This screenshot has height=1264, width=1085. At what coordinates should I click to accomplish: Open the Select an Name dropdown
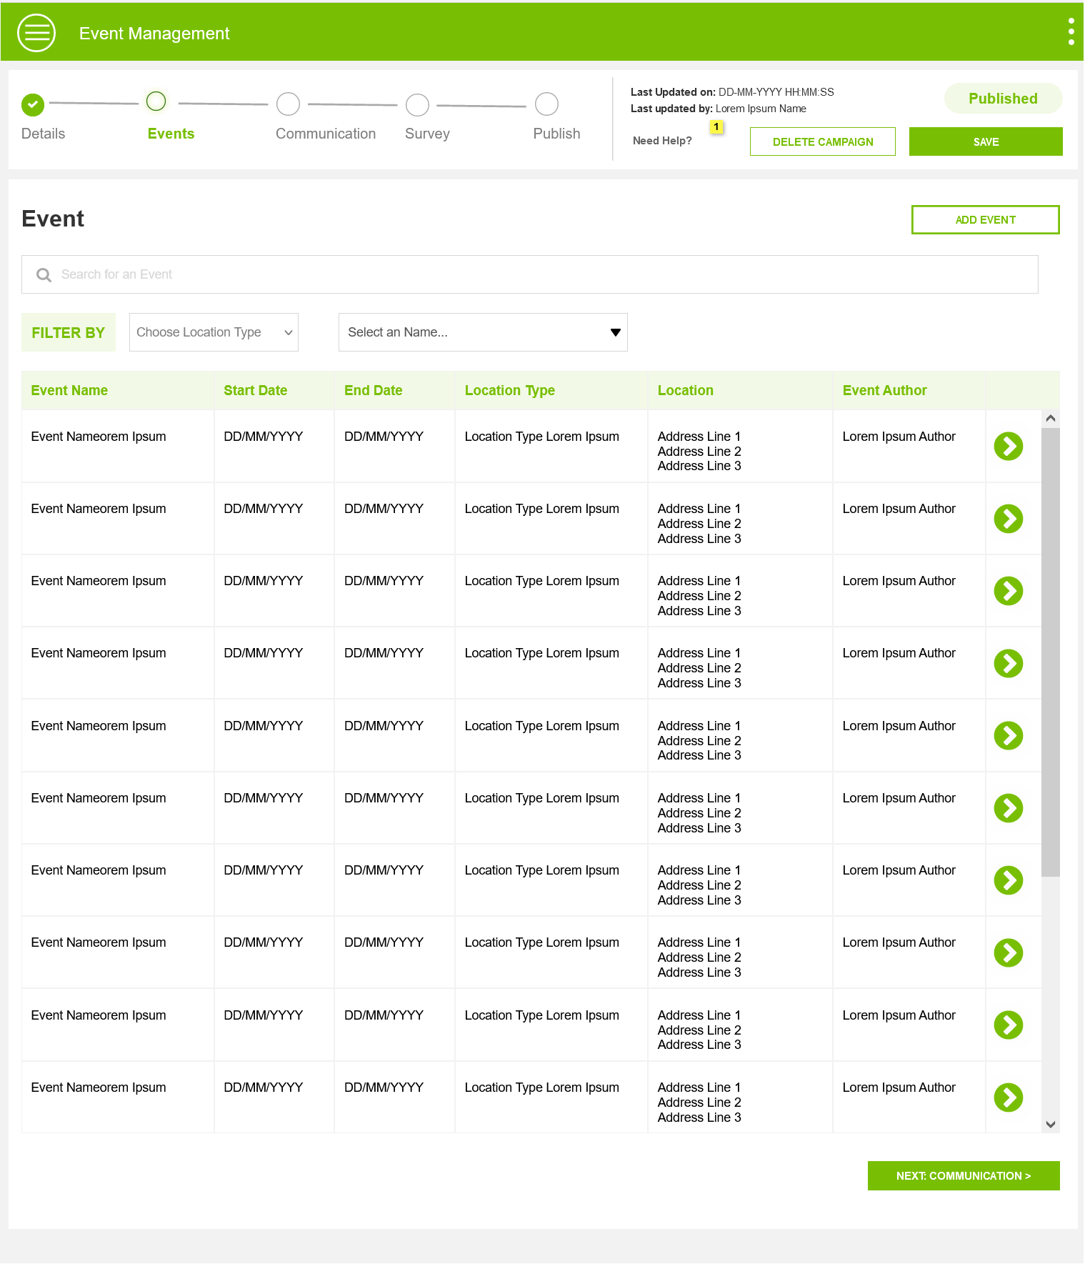(x=483, y=332)
